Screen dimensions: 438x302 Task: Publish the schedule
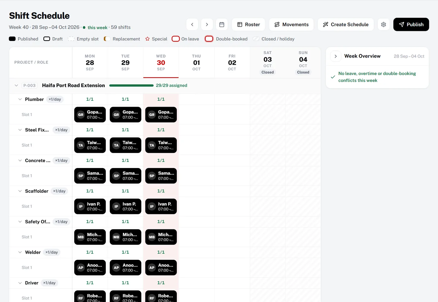point(411,24)
